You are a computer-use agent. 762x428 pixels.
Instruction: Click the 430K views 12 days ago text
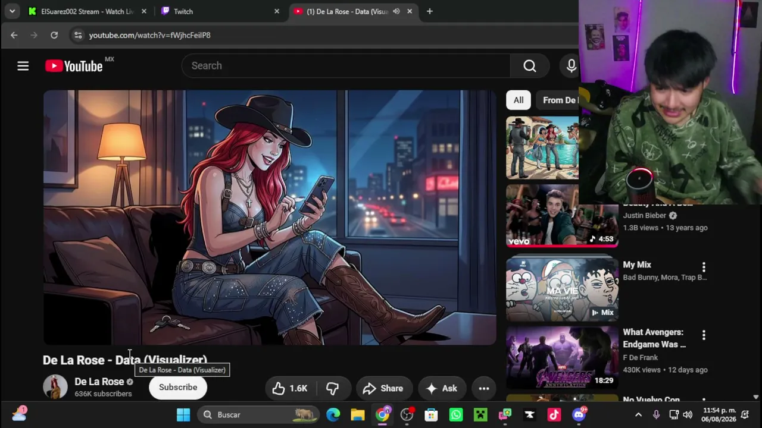click(665, 370)
